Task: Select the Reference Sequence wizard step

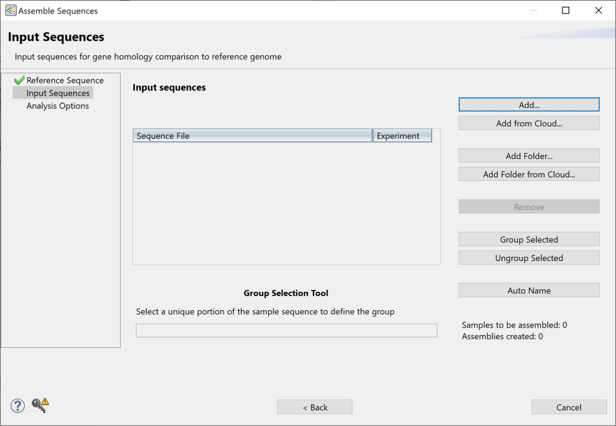Action: point(63,80)
